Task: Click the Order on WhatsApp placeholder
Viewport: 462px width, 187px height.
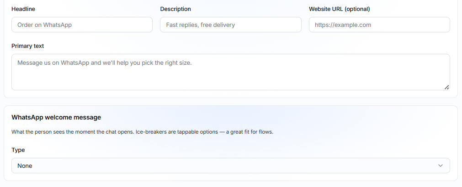Action: [x=44, y=25]
